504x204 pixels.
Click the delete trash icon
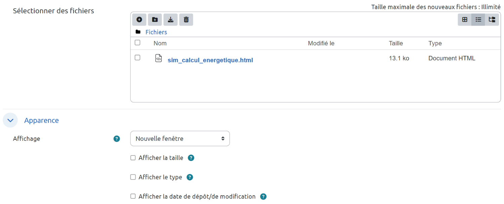[x=186, y=20]
